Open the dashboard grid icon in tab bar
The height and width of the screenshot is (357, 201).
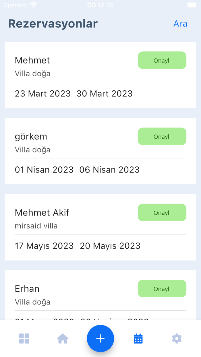click(24, 339)
